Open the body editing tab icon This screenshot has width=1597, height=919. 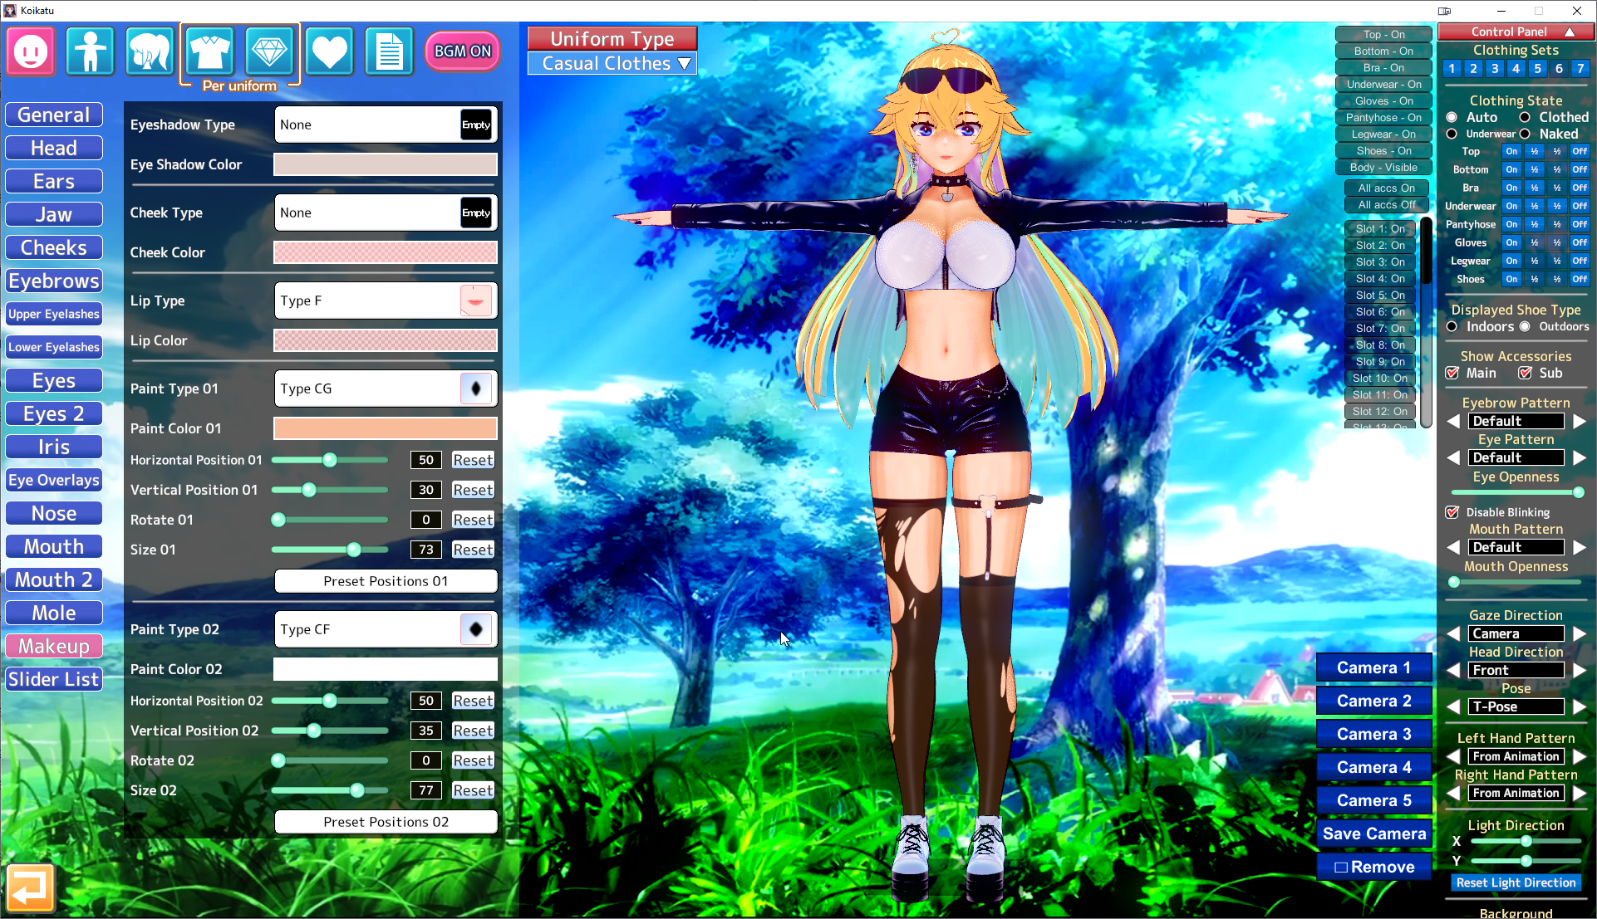(x=90, y=51)
